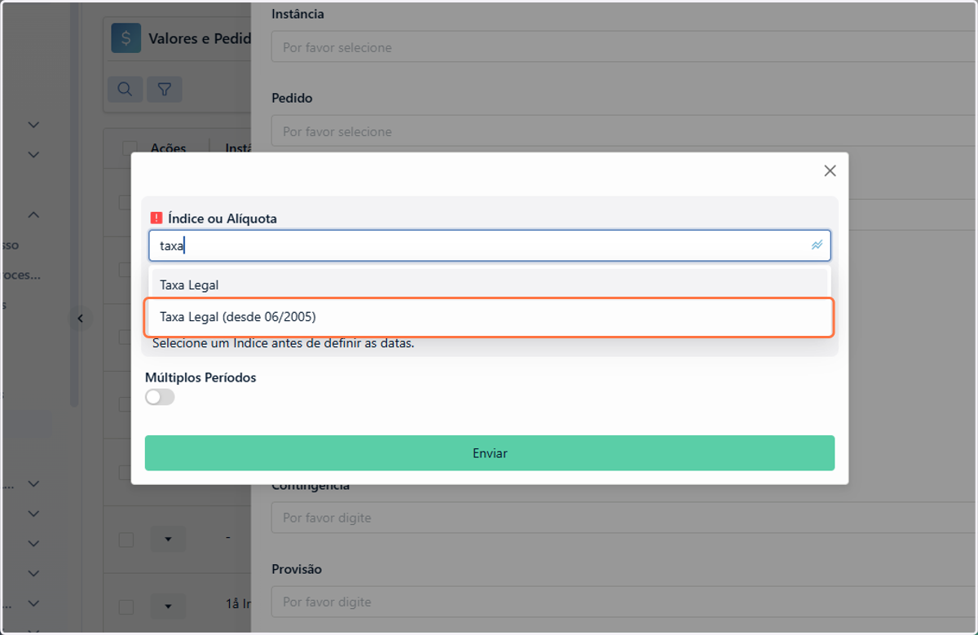Open actions dropdown in the '1ª In' row
The width and height of the screenshot is (978, 635).
coord(168,606)
